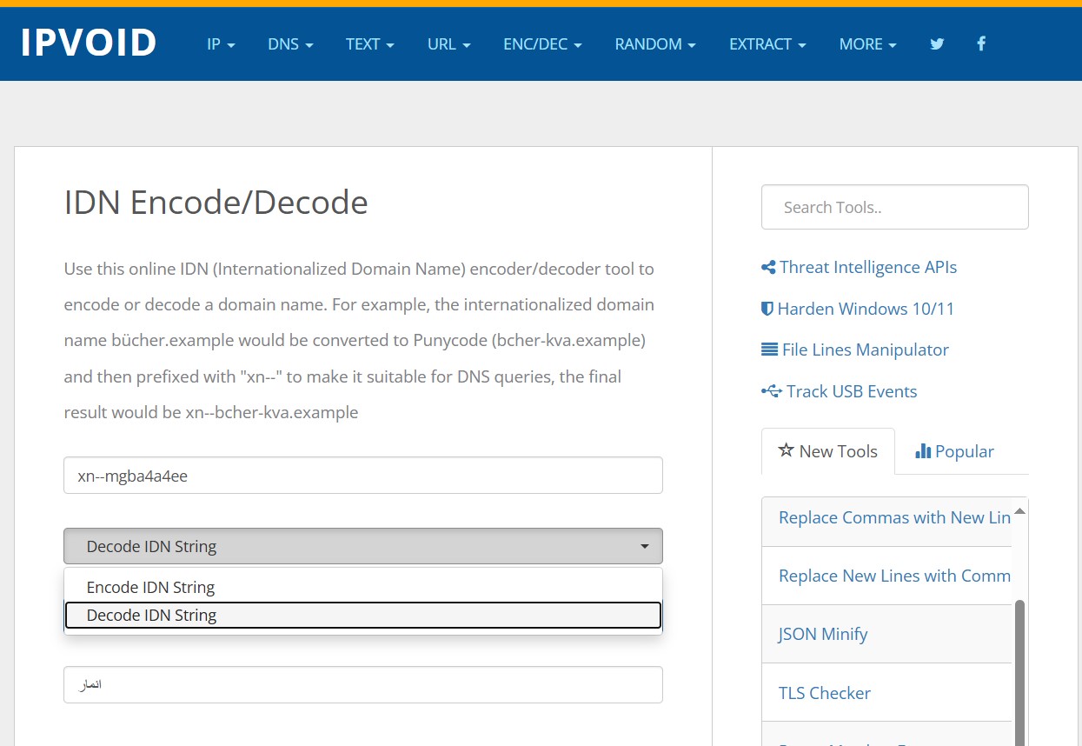The image size is (1082, 746).
Task: Click the tools list scrollbar up arrow
Action: point(1020,511)
